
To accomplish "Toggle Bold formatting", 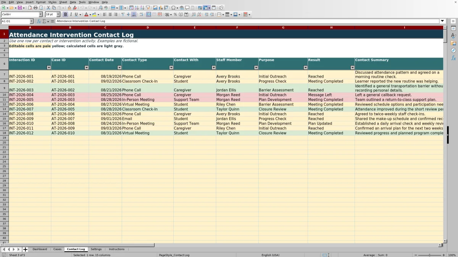I will pos(65,14).
